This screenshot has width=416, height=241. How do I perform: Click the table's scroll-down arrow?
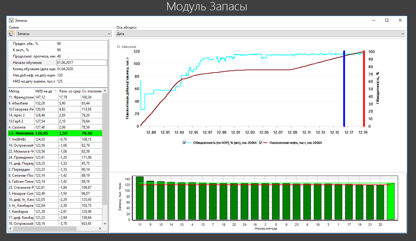(105, 224)
